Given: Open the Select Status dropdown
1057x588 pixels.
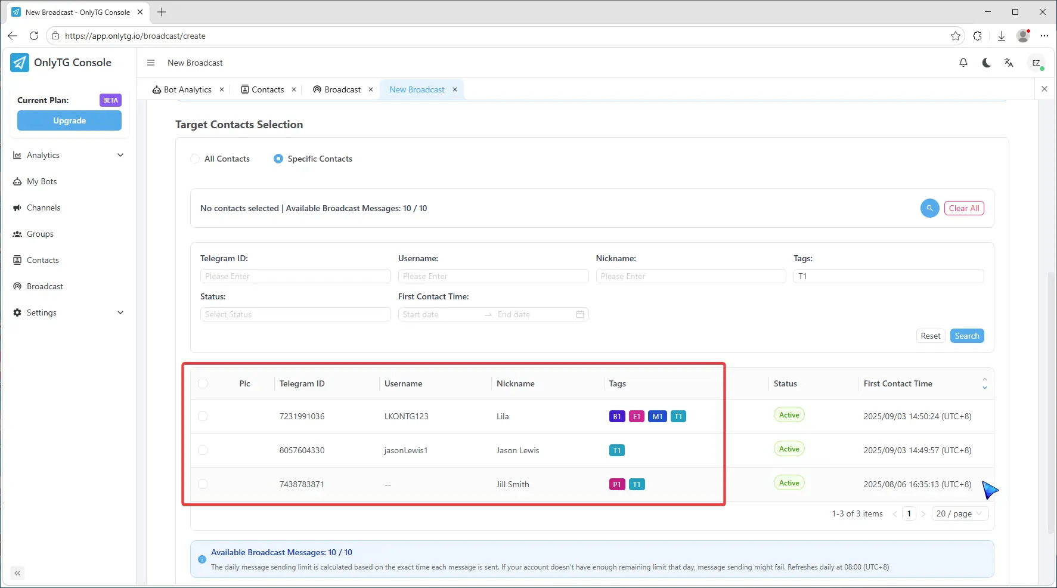Looking at the screenshot, I should [x=295, y=314].
